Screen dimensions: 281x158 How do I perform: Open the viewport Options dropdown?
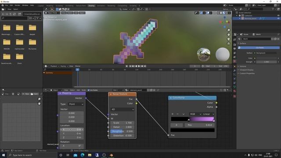pyautogui.click(x=227, y=9)
